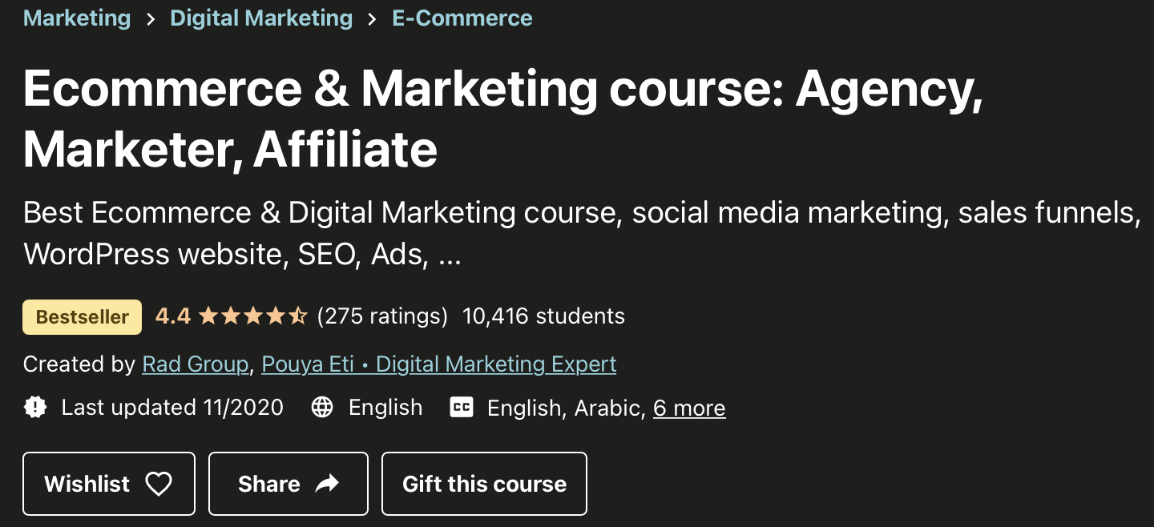
Task: Click the star rating icons
Action: (x=252, y=316)
